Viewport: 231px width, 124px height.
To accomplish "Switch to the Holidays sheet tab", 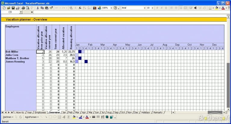I will (x=146, y=113).
